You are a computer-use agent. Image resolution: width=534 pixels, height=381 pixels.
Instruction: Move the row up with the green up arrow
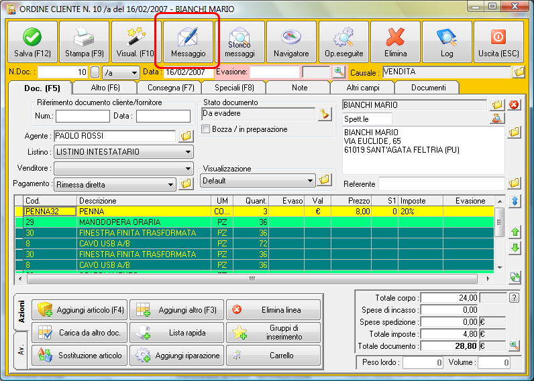coord(515,232)
